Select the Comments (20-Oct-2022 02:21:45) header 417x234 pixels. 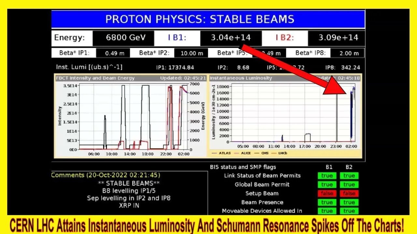click(x=106, y=175)
